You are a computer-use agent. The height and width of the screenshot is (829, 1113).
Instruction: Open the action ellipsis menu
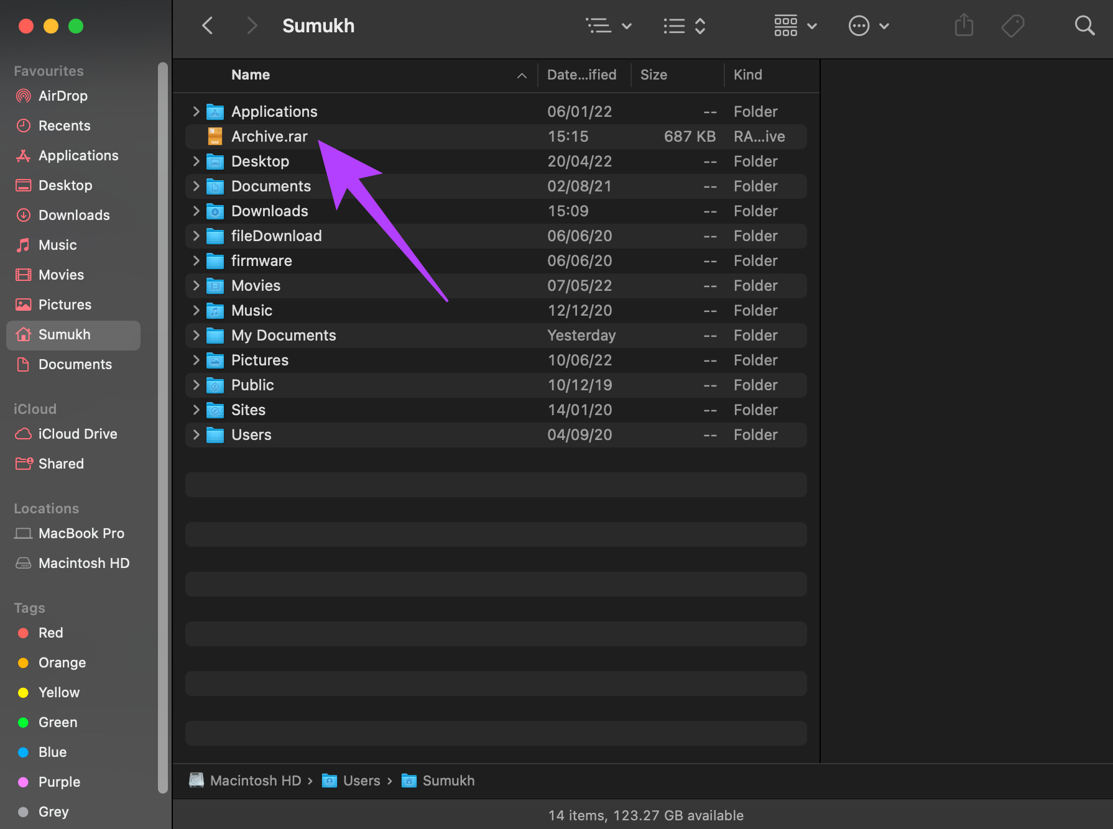coord(869,26)
